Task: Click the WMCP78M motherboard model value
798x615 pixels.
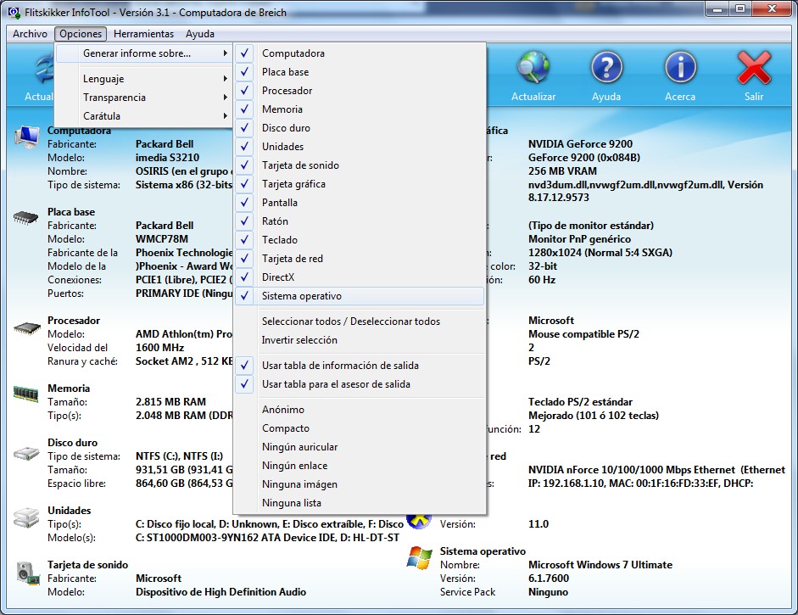Action: (x=162, y=238)
